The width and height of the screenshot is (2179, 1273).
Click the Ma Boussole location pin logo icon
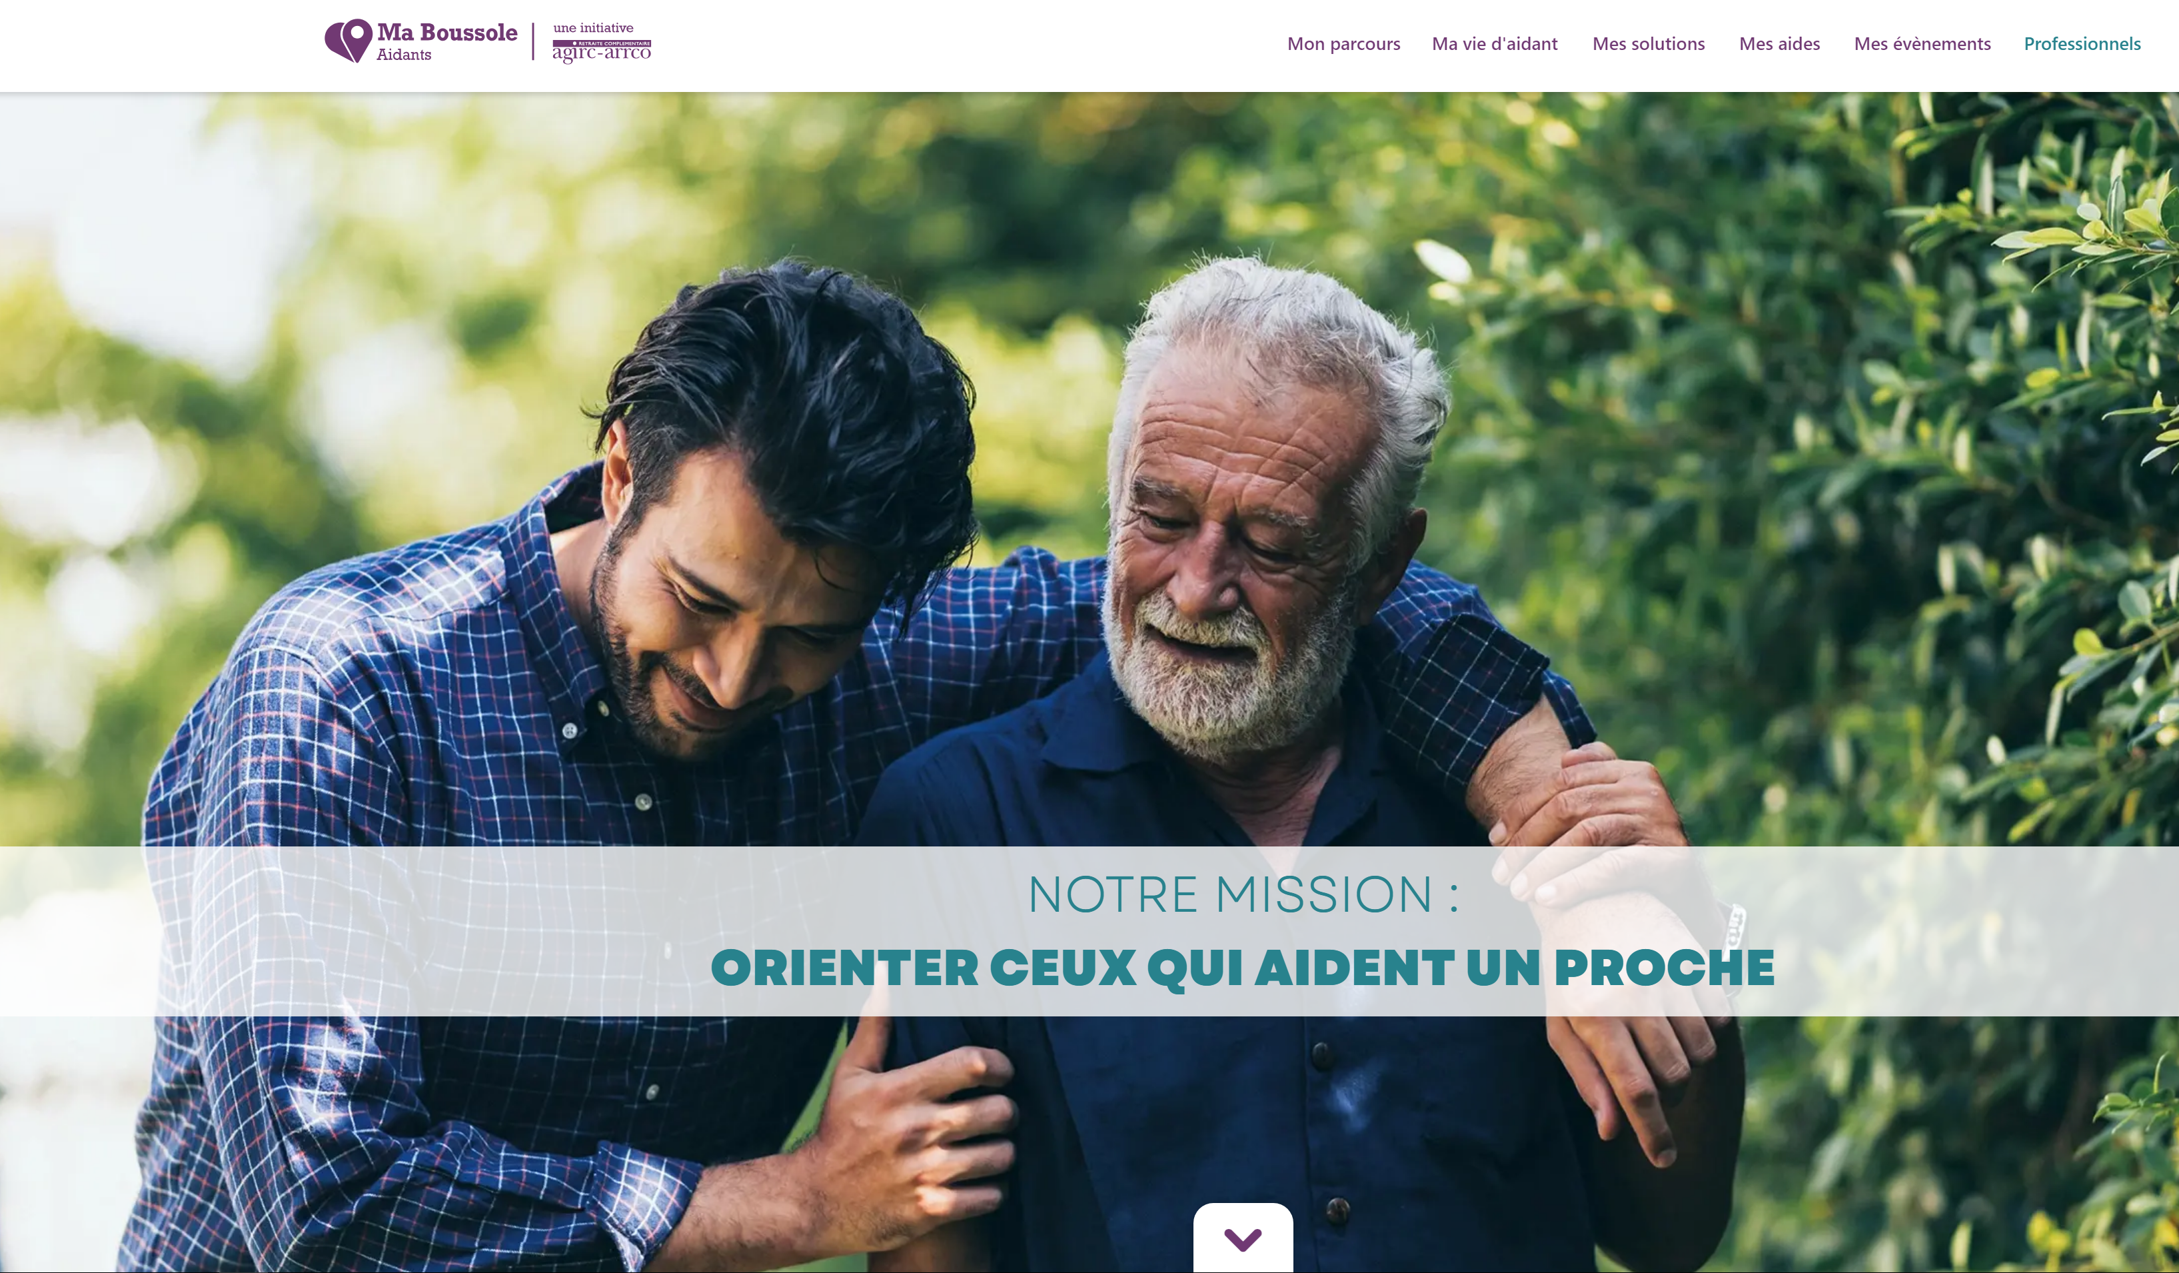point(349,40)
